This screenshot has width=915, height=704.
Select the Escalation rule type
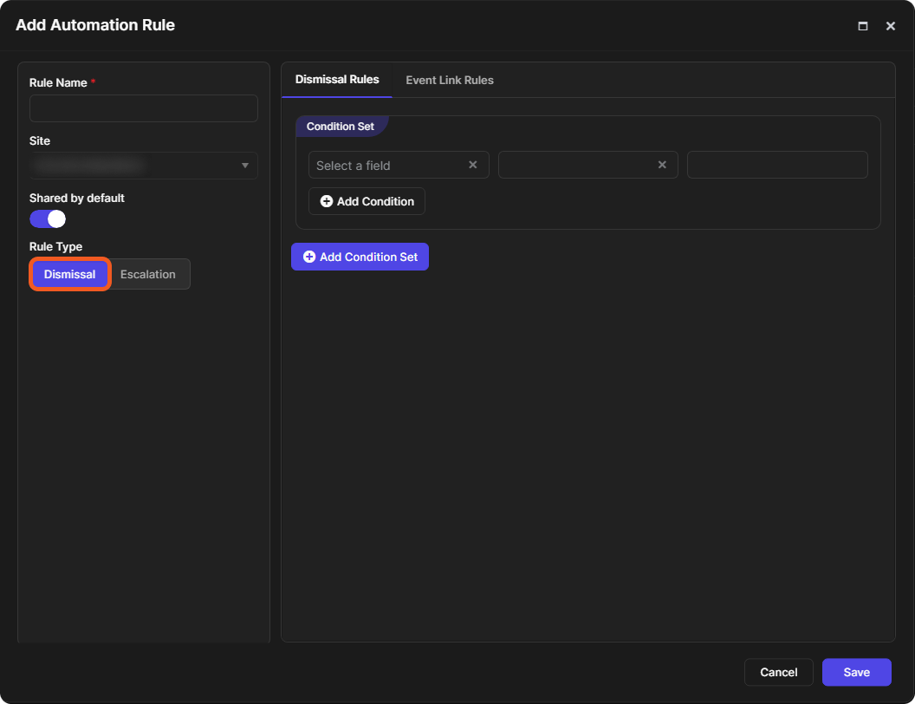pyautogui.click(x=148, y=274)
